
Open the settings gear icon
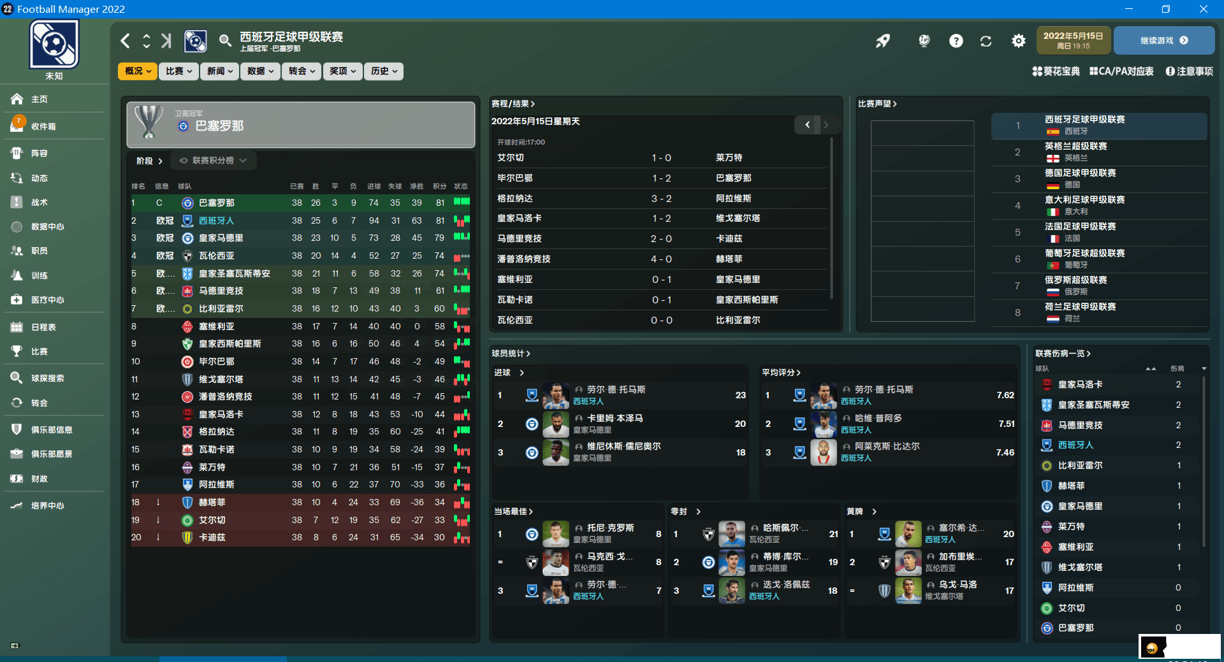point(1019,41)
